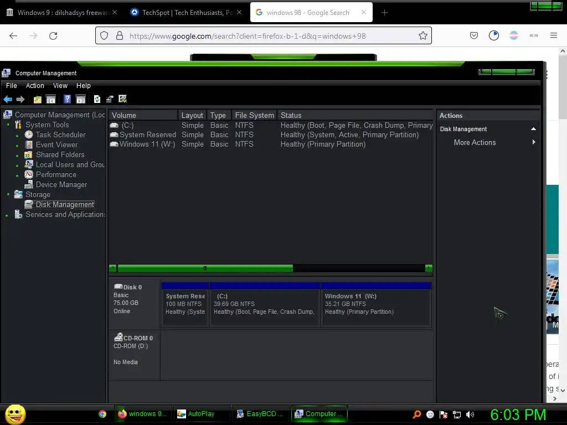Toggle Show/Hide Action Pane toolbar icon
Screen dimensions: 567x425
(81, 99)
